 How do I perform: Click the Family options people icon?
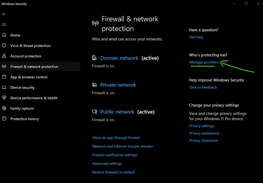click(x=4, y=108)
